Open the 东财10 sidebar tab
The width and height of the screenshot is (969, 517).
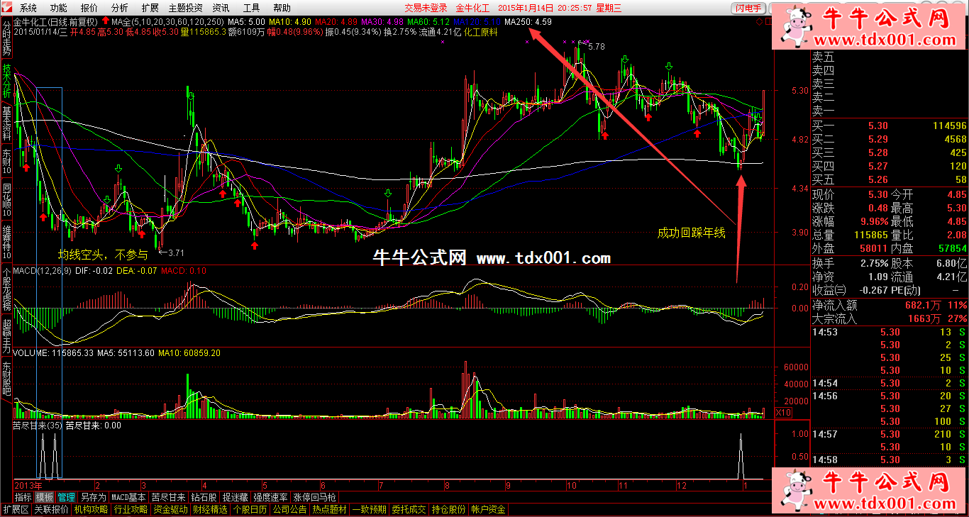click(x=6, y=162)
